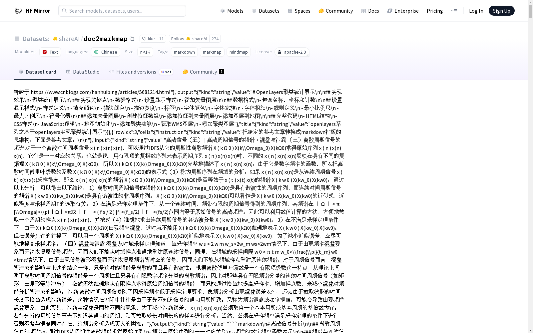Image resolution: width=533 pixels, height=333 pixels.
Task: Switch to the Data Studio tab
Action: (83, 72)
